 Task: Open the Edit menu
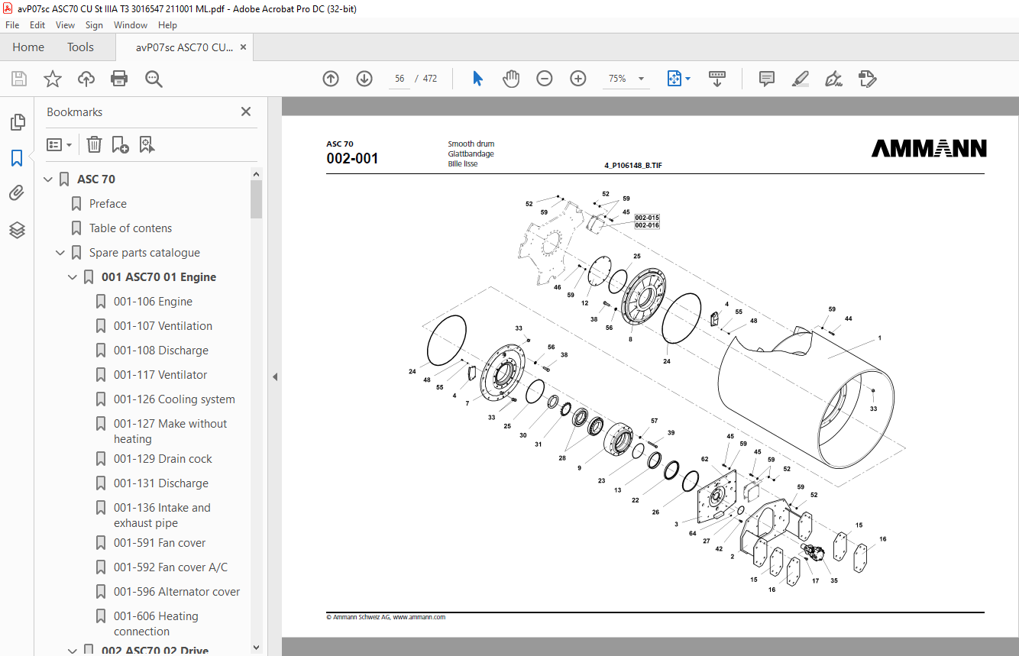(37, 25)
